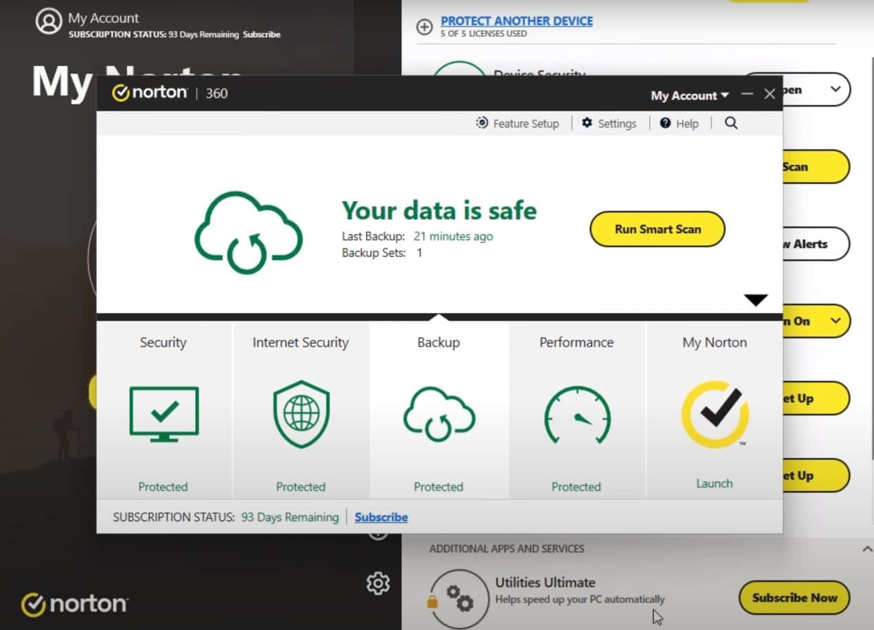The height and width of the screenshot is (630, 874).
Task: Click Protected status under Backup
Action: click(438, 487)
